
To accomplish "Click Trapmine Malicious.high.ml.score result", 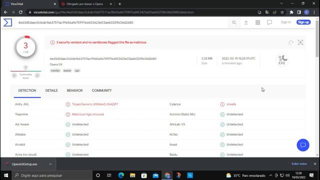I will point(88,114).
